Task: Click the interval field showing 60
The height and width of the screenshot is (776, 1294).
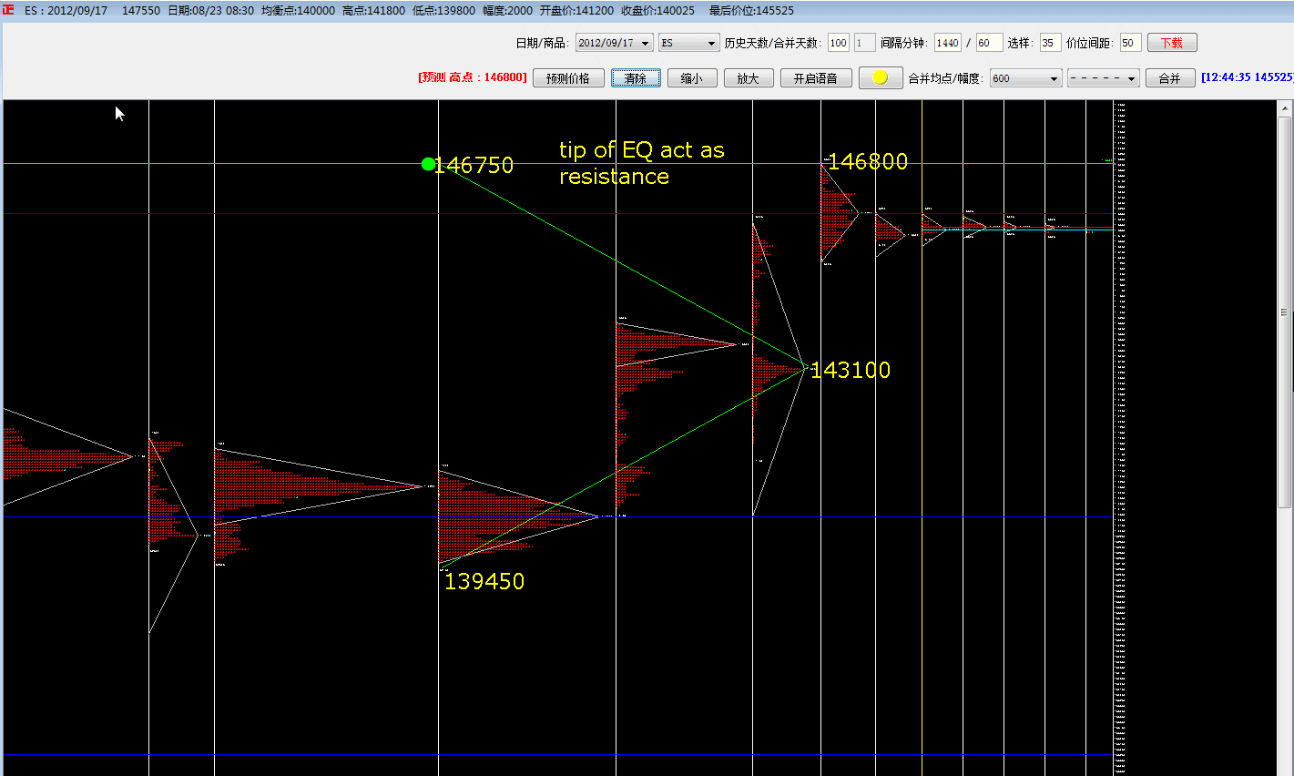Action: [x=990, y=43]
